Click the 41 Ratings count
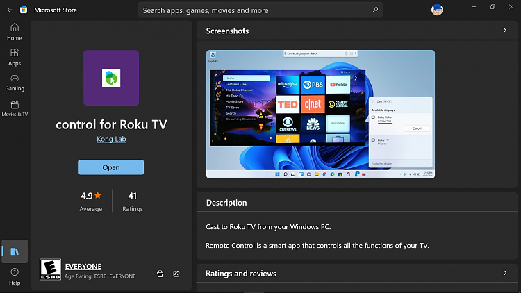Image resolution: width=521 pixels, height=293 pixels. [x=132, y=201]
